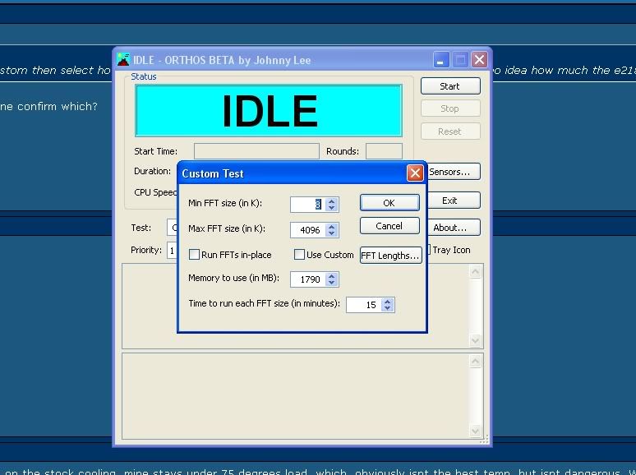This screenshot has width=636, height=475.
Task: Cancel the Custom Test dialog
Action: point(389,226)
